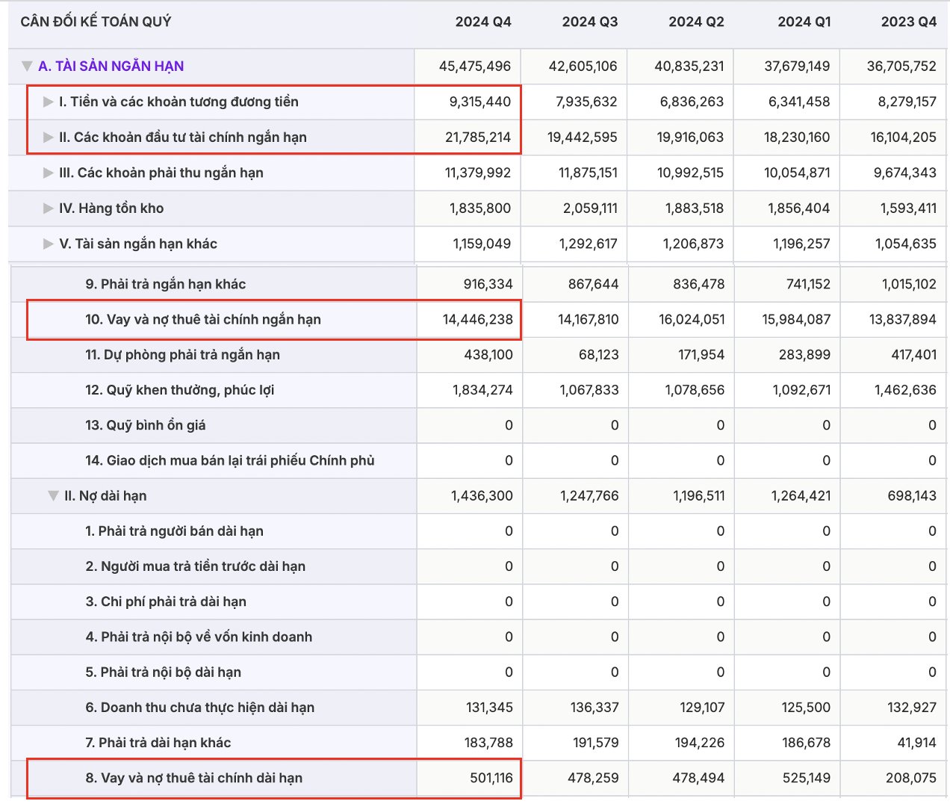Image resolution: width=950 pixels, height=804 pixels.
Task: Expand III. Các khoản phải thu ngắn hạn
Action: (48, 173)
